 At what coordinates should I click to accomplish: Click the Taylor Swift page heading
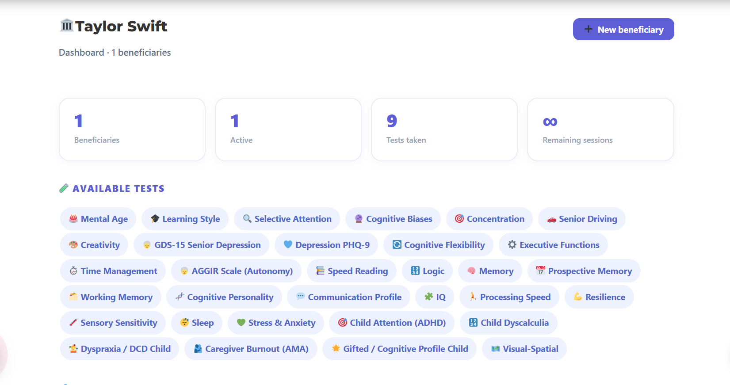pos(121,26)
